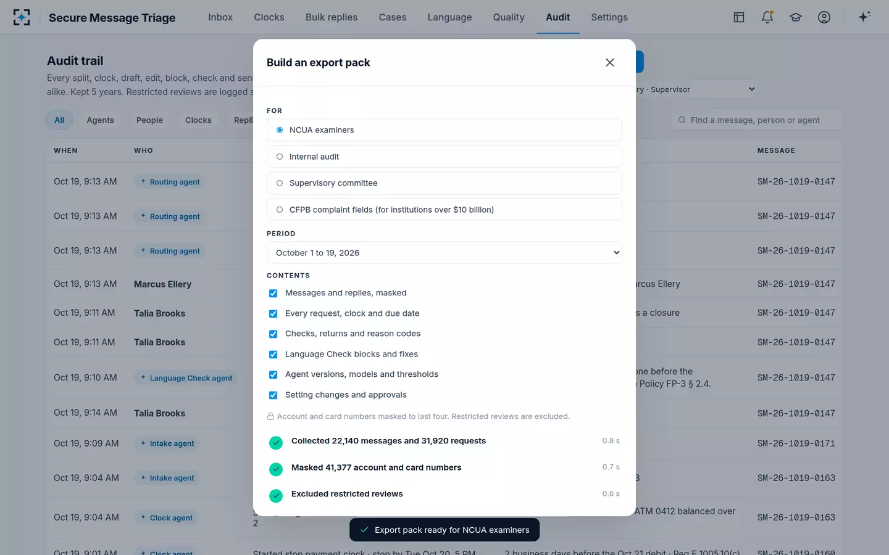The height and width of the screenshot is (555, 889).
Task: Filter audit trail by Agents
Action: tap(100, 120)
